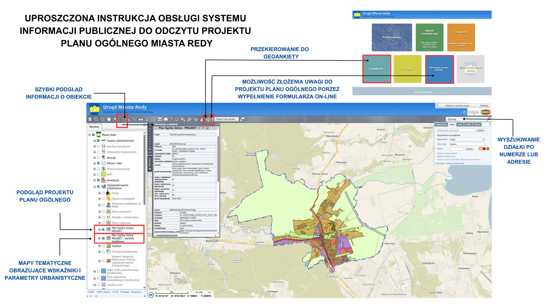The image size is (547, 308).
Task: Enable Warstwy tematyczne layer checkbox
Action: tap(98, 146)
